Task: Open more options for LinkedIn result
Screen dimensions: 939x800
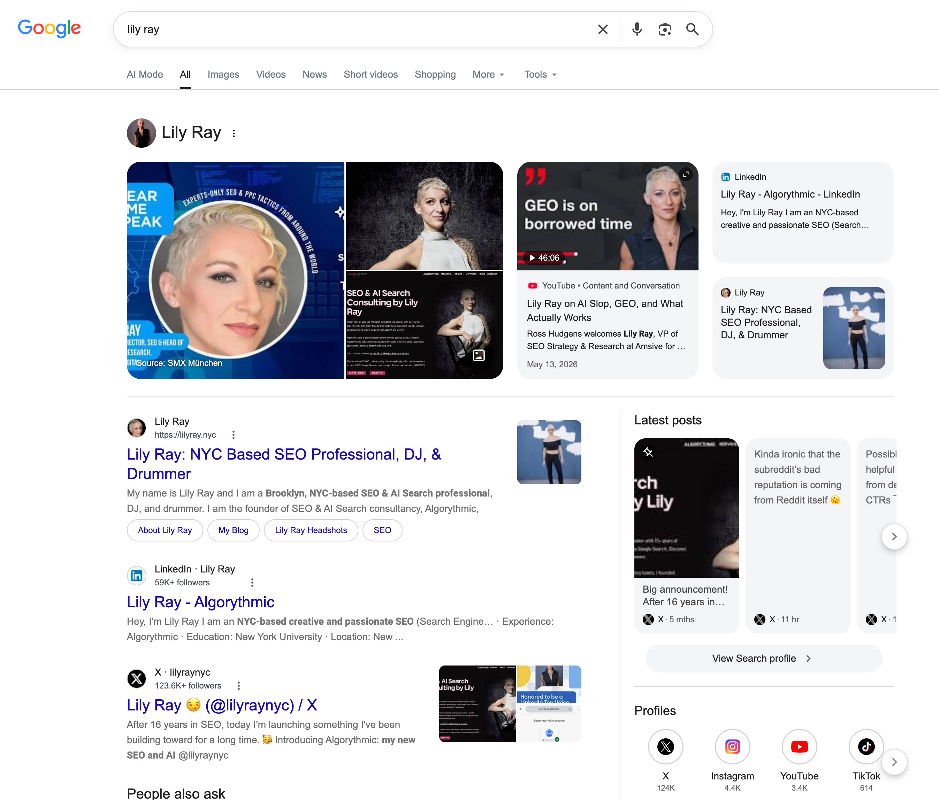Action: pyautogui.click(x=252, y=583)
